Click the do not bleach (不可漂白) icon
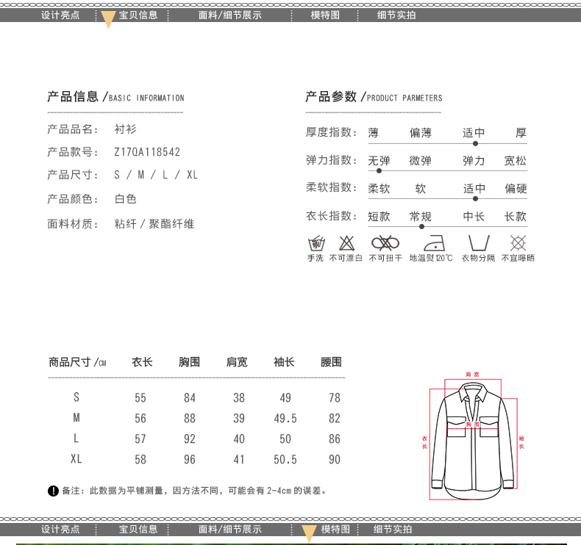 pos(346,243)
